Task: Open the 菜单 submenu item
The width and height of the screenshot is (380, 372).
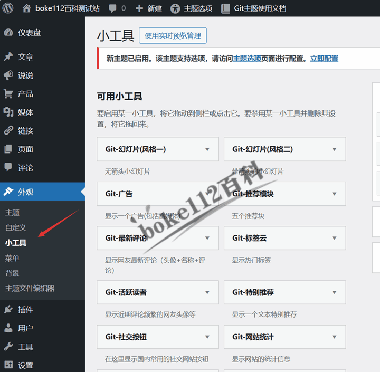Action: [x=12, y=258]
